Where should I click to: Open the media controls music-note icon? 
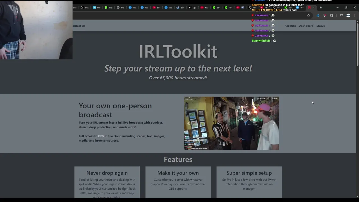tap(341, 16)
